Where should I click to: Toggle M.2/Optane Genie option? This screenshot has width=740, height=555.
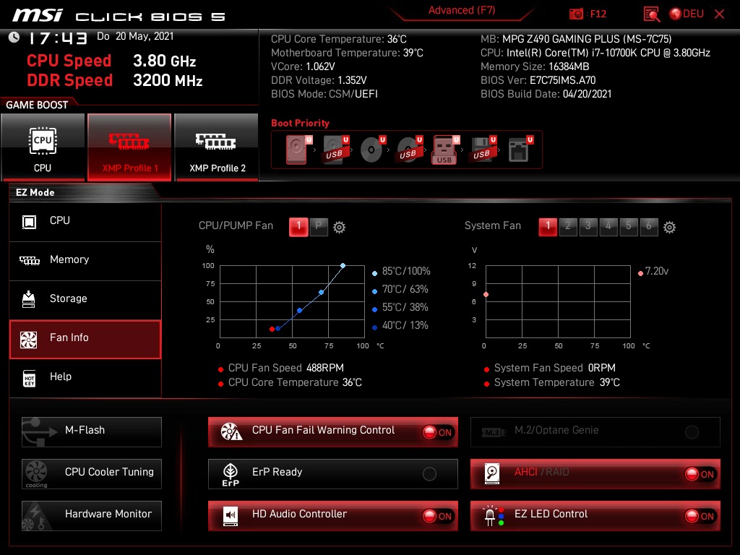click(595, 432)
